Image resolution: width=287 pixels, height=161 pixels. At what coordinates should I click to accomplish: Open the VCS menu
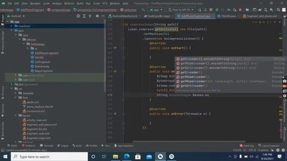point(105,3)
